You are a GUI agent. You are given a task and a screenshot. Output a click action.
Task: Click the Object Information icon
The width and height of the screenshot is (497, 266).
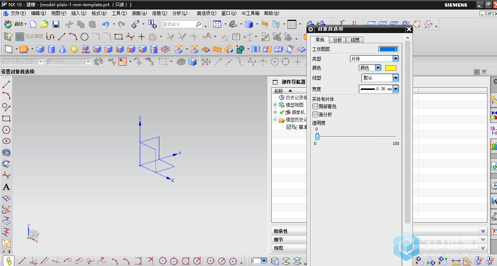pos(153,24)
